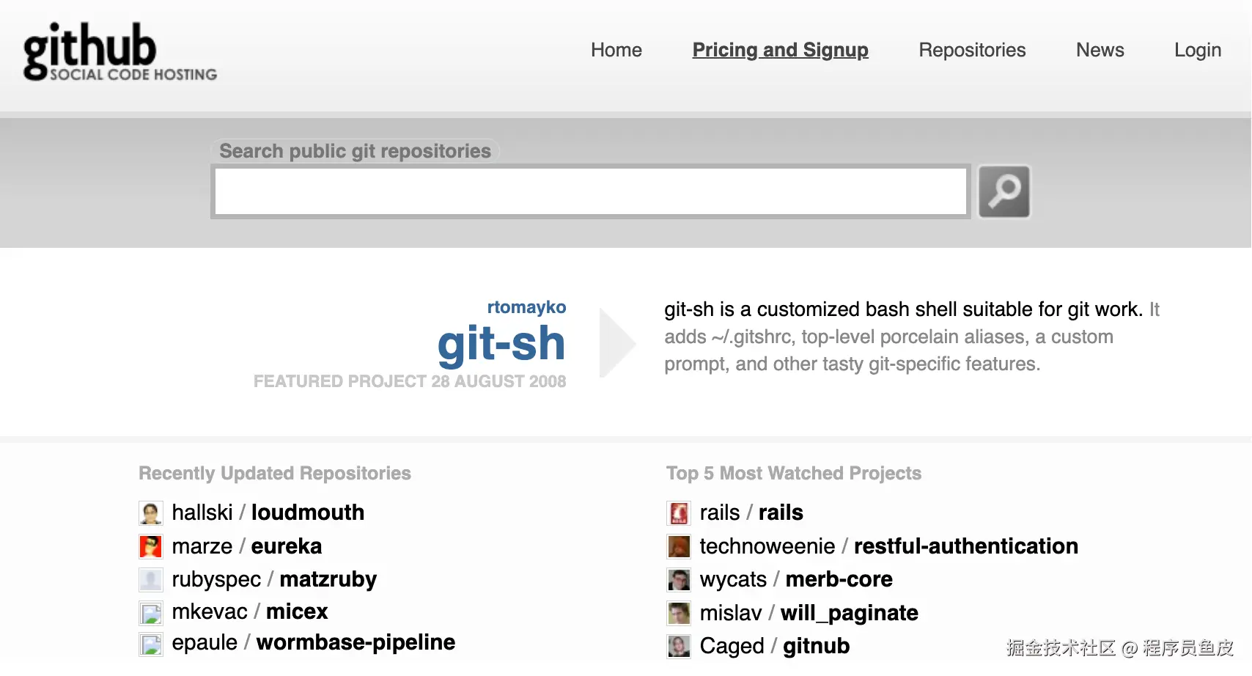Click the Login link
Screen dimensions: 1252x676
[1197, 50]
